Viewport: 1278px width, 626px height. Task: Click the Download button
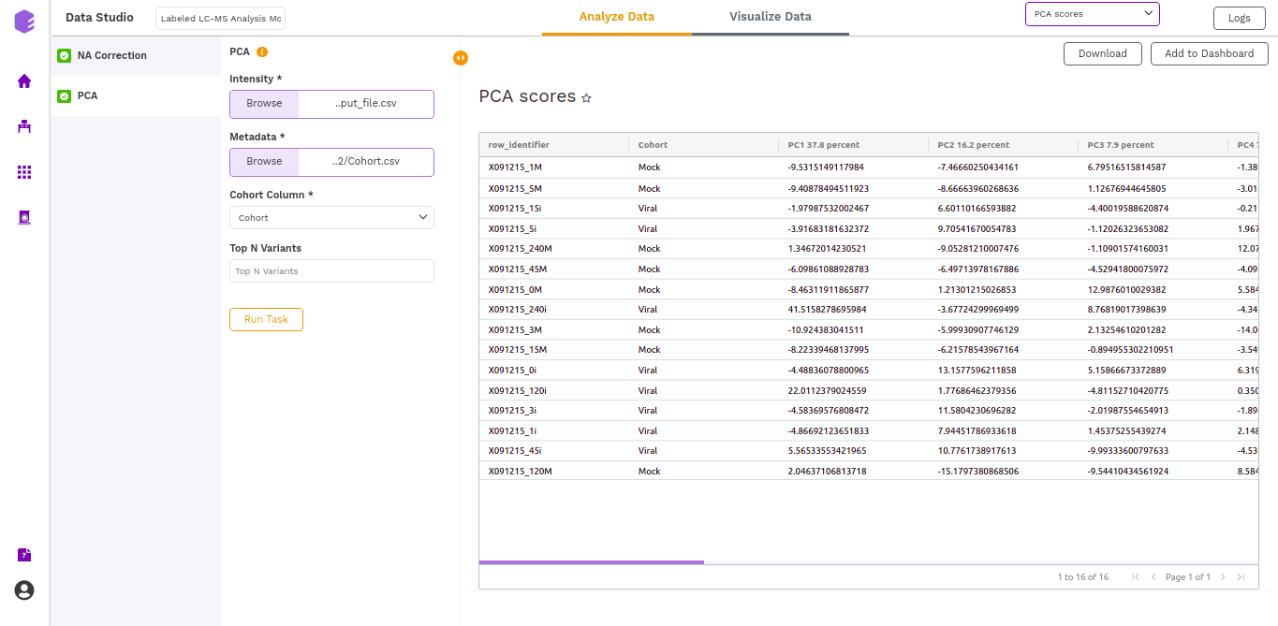click(1103, 53)
